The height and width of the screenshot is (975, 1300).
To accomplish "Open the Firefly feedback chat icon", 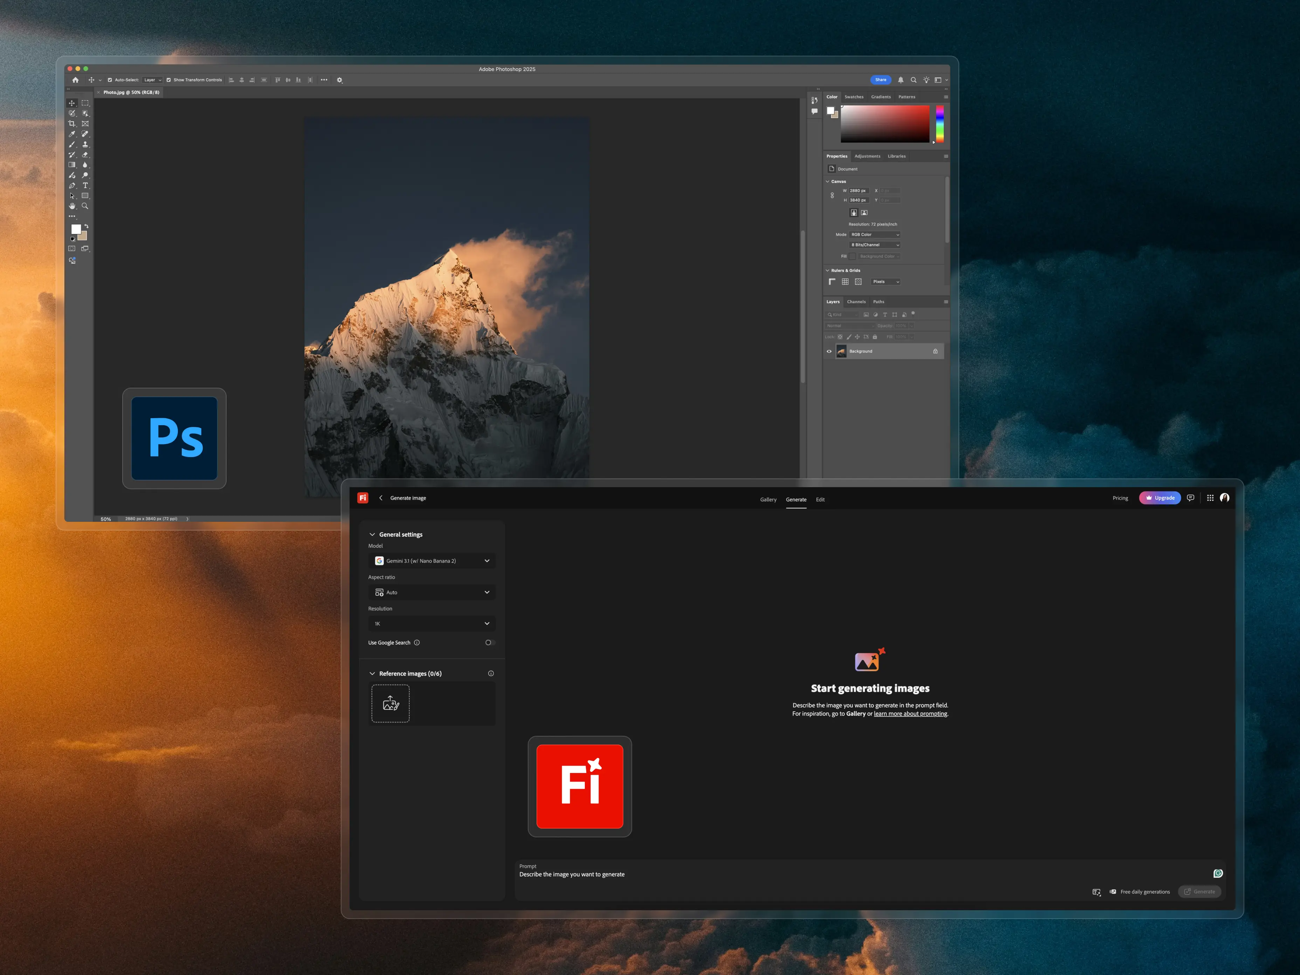I will point(1191,498).
